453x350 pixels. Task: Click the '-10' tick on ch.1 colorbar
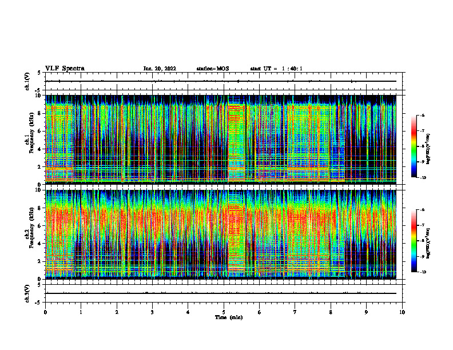click(423, 177)
